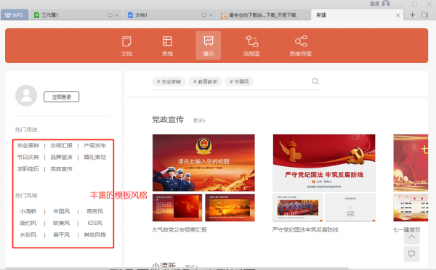Choose the 中国风 style link in sidebar
The width and height of the screenshot is (436, 270).
pyautogui.click(x=62, y=211)
